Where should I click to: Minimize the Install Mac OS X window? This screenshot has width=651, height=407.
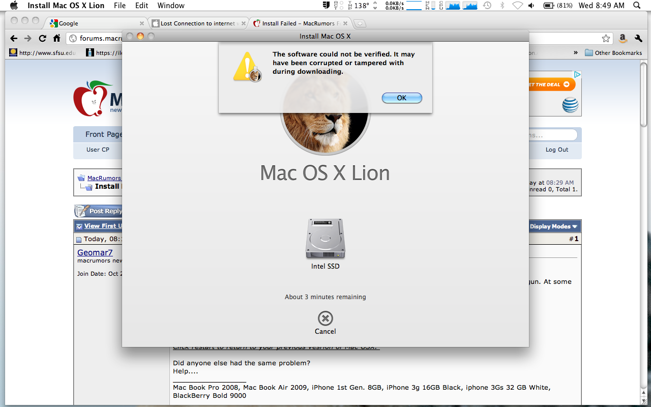(x=140, y=36)
